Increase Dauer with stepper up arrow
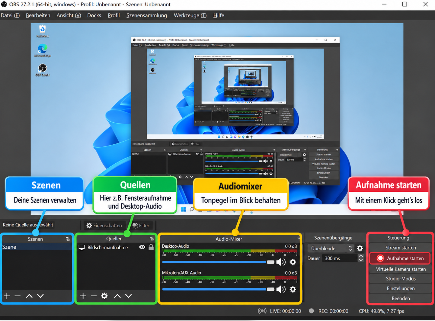Screen dimensions: 435x321 pos(361,256)
